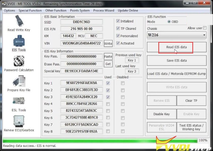Viewport: 213px width, 151px height.
Task: Click the KM field showing 146432
Action: [x=68, y=36]
